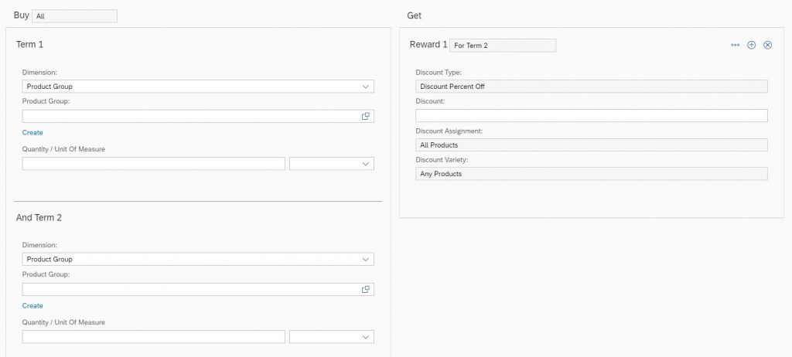Add a new reward with plus icon
This screenshot has width=792, height=357.
pyautogui.click(x=751, y=45)
